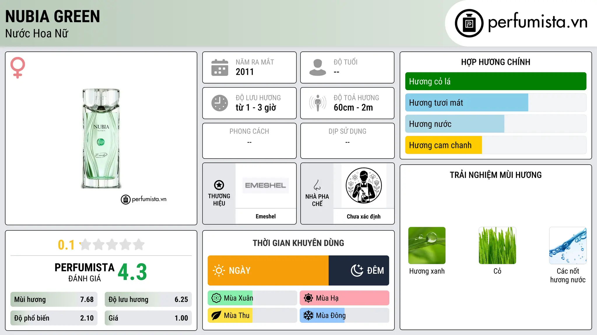Click the star badge icon above THƯƠNG HIỆU
The image size is (597, 335).
(x=219, y=185)
